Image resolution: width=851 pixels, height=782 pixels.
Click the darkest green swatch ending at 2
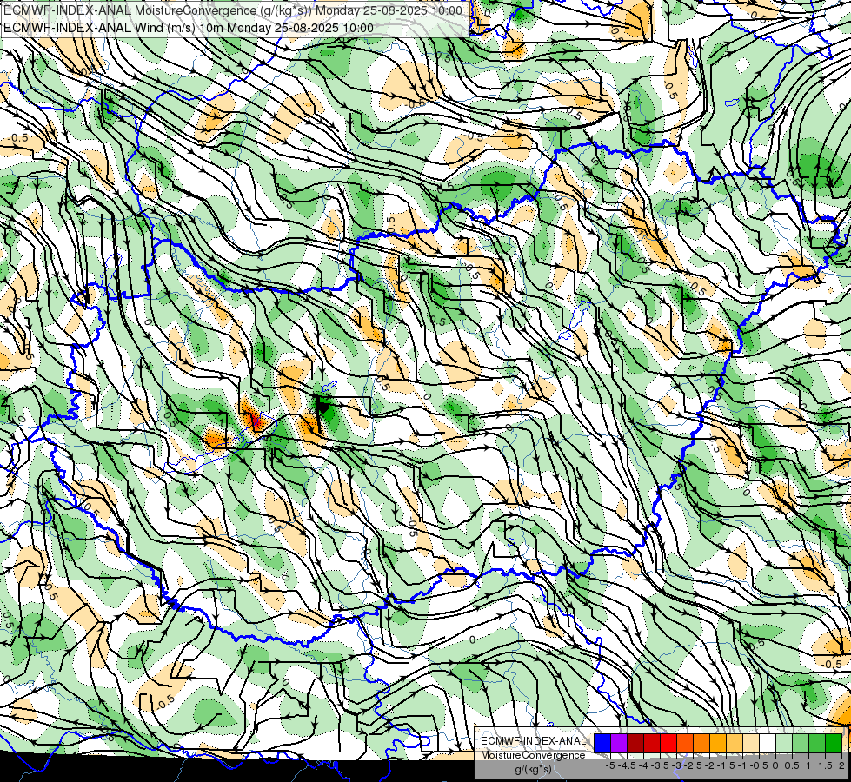click(834, 743)
